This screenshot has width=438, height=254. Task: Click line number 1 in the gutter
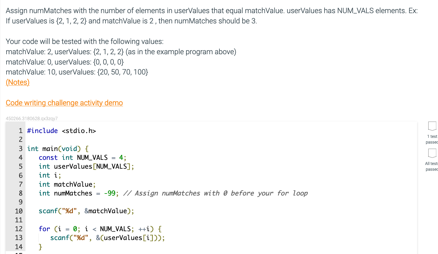20,130
